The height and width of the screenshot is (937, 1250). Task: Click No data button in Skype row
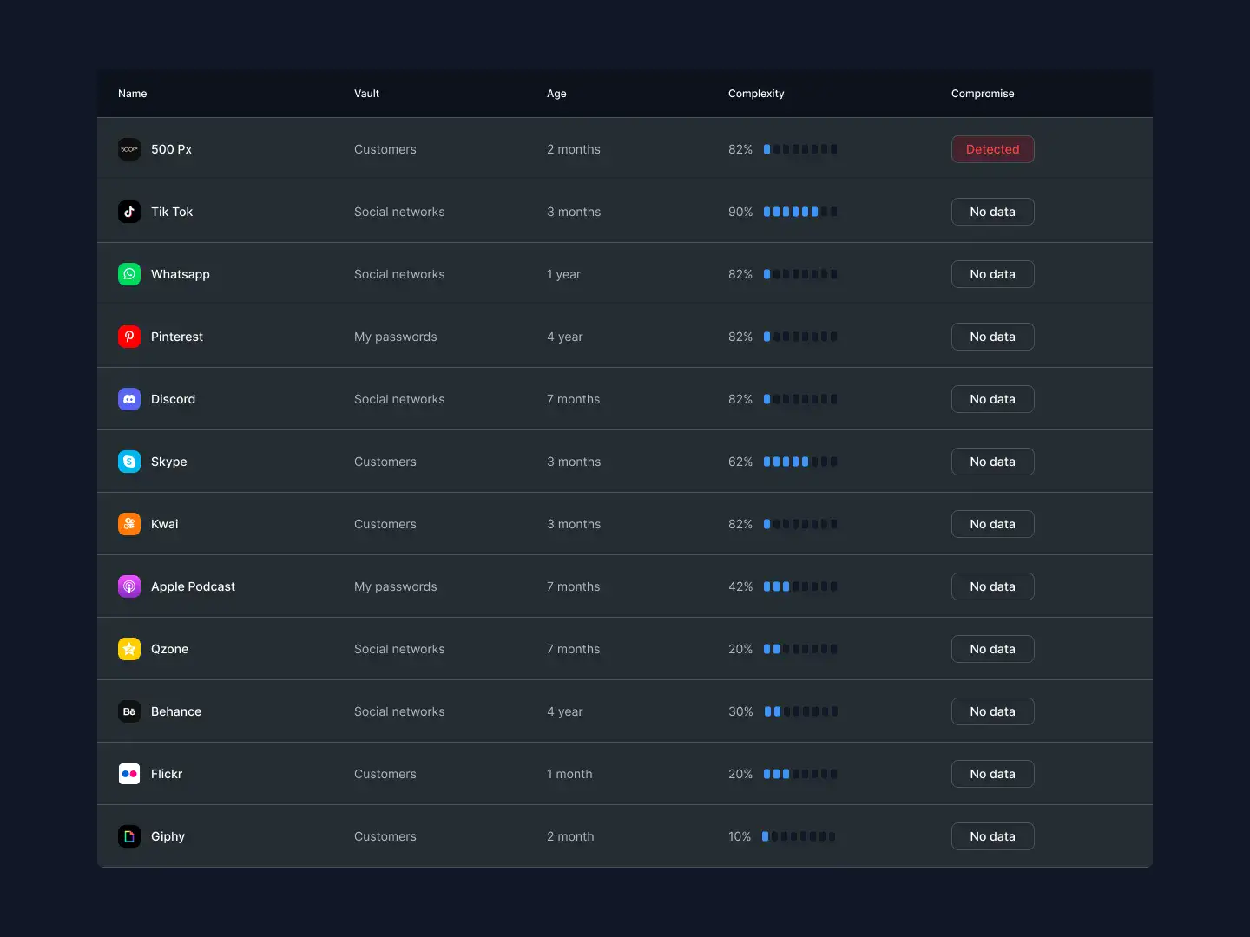pyautogui.click(x=992, y=462)
